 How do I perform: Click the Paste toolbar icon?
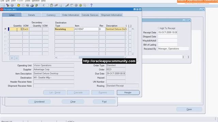pyautogui.click(x=52, y=5)
